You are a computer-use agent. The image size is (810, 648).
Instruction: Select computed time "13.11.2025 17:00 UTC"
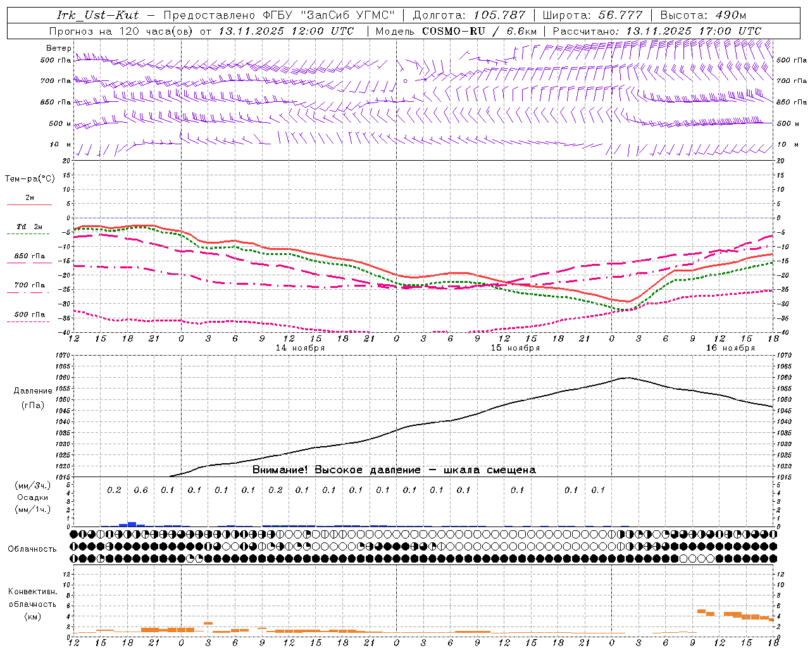(694, 31)
